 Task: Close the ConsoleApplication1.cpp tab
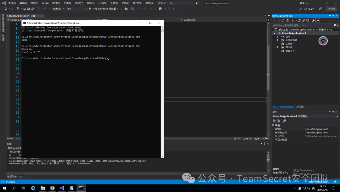pyautogui.click(x=42, y=16)
